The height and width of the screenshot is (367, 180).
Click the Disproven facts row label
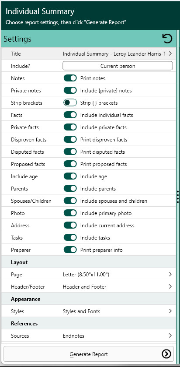[29, 140]
